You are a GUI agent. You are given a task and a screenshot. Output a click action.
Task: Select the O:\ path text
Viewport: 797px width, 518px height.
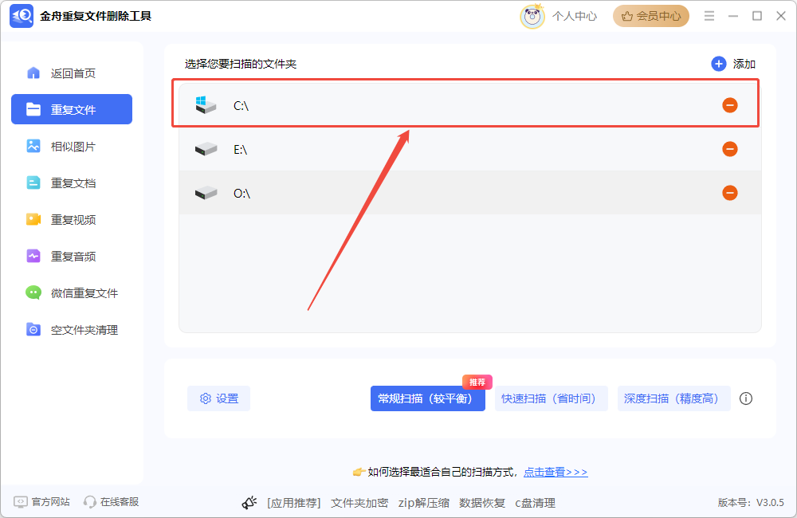(242, 193)
